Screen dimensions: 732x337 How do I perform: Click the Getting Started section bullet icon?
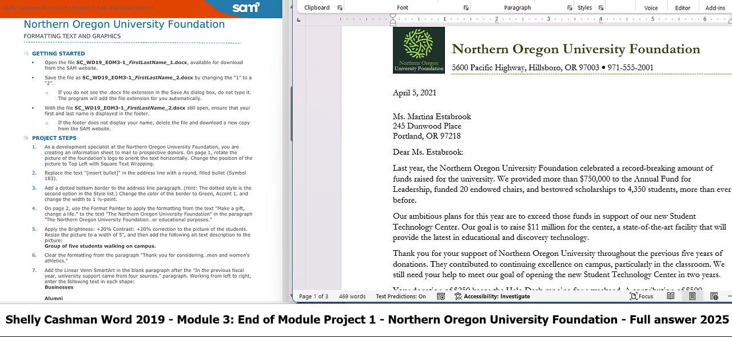26,54
